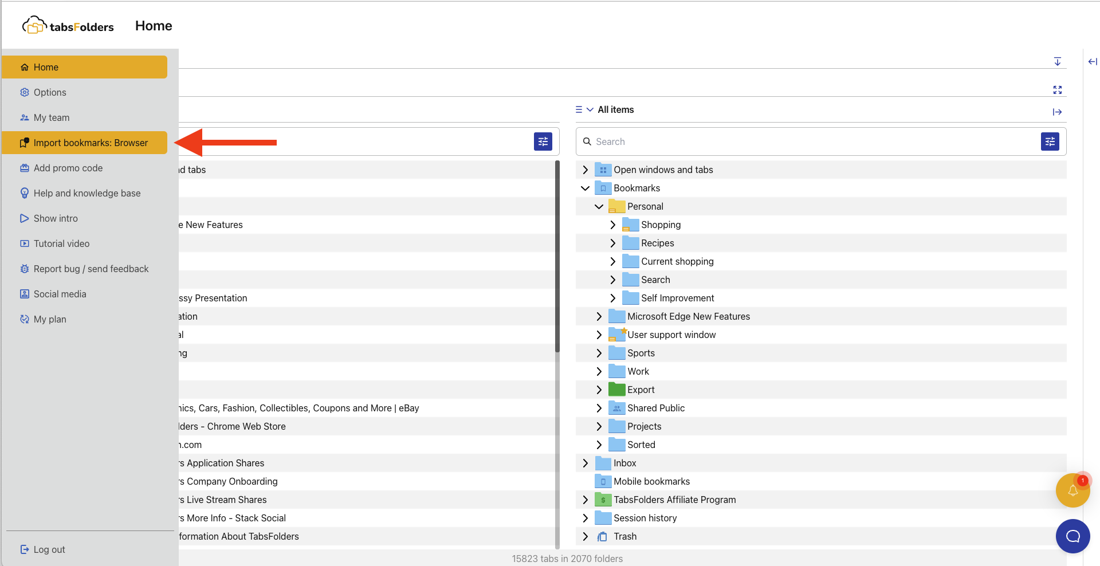This screenshot has width=1100, height=566.
Task: Click the left panel scrollbar
Action: click(x=557, y=257)
